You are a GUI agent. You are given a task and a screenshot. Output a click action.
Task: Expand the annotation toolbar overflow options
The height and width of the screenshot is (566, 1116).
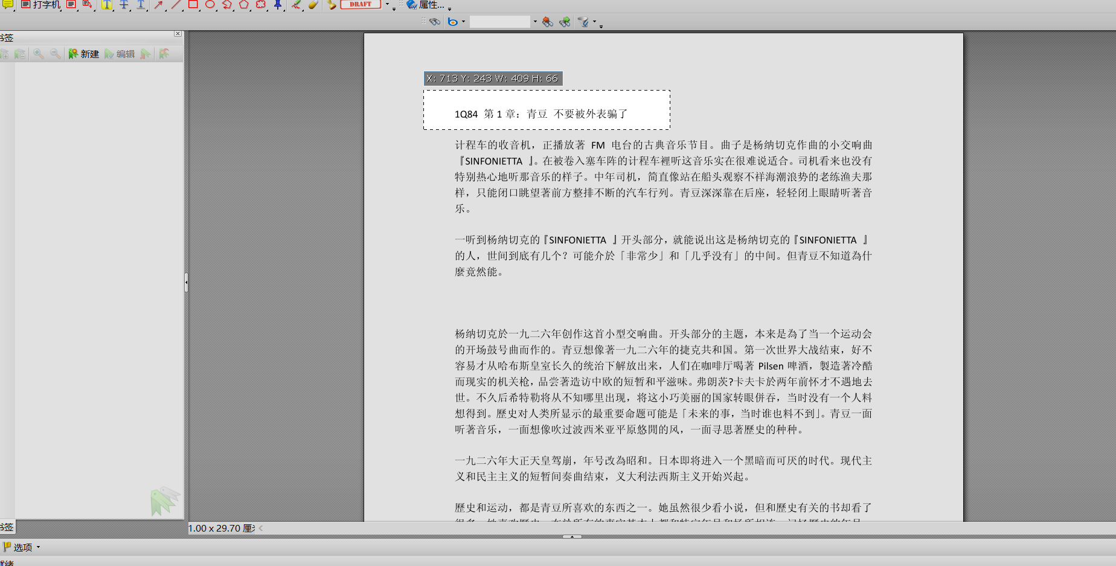[394, 9]
